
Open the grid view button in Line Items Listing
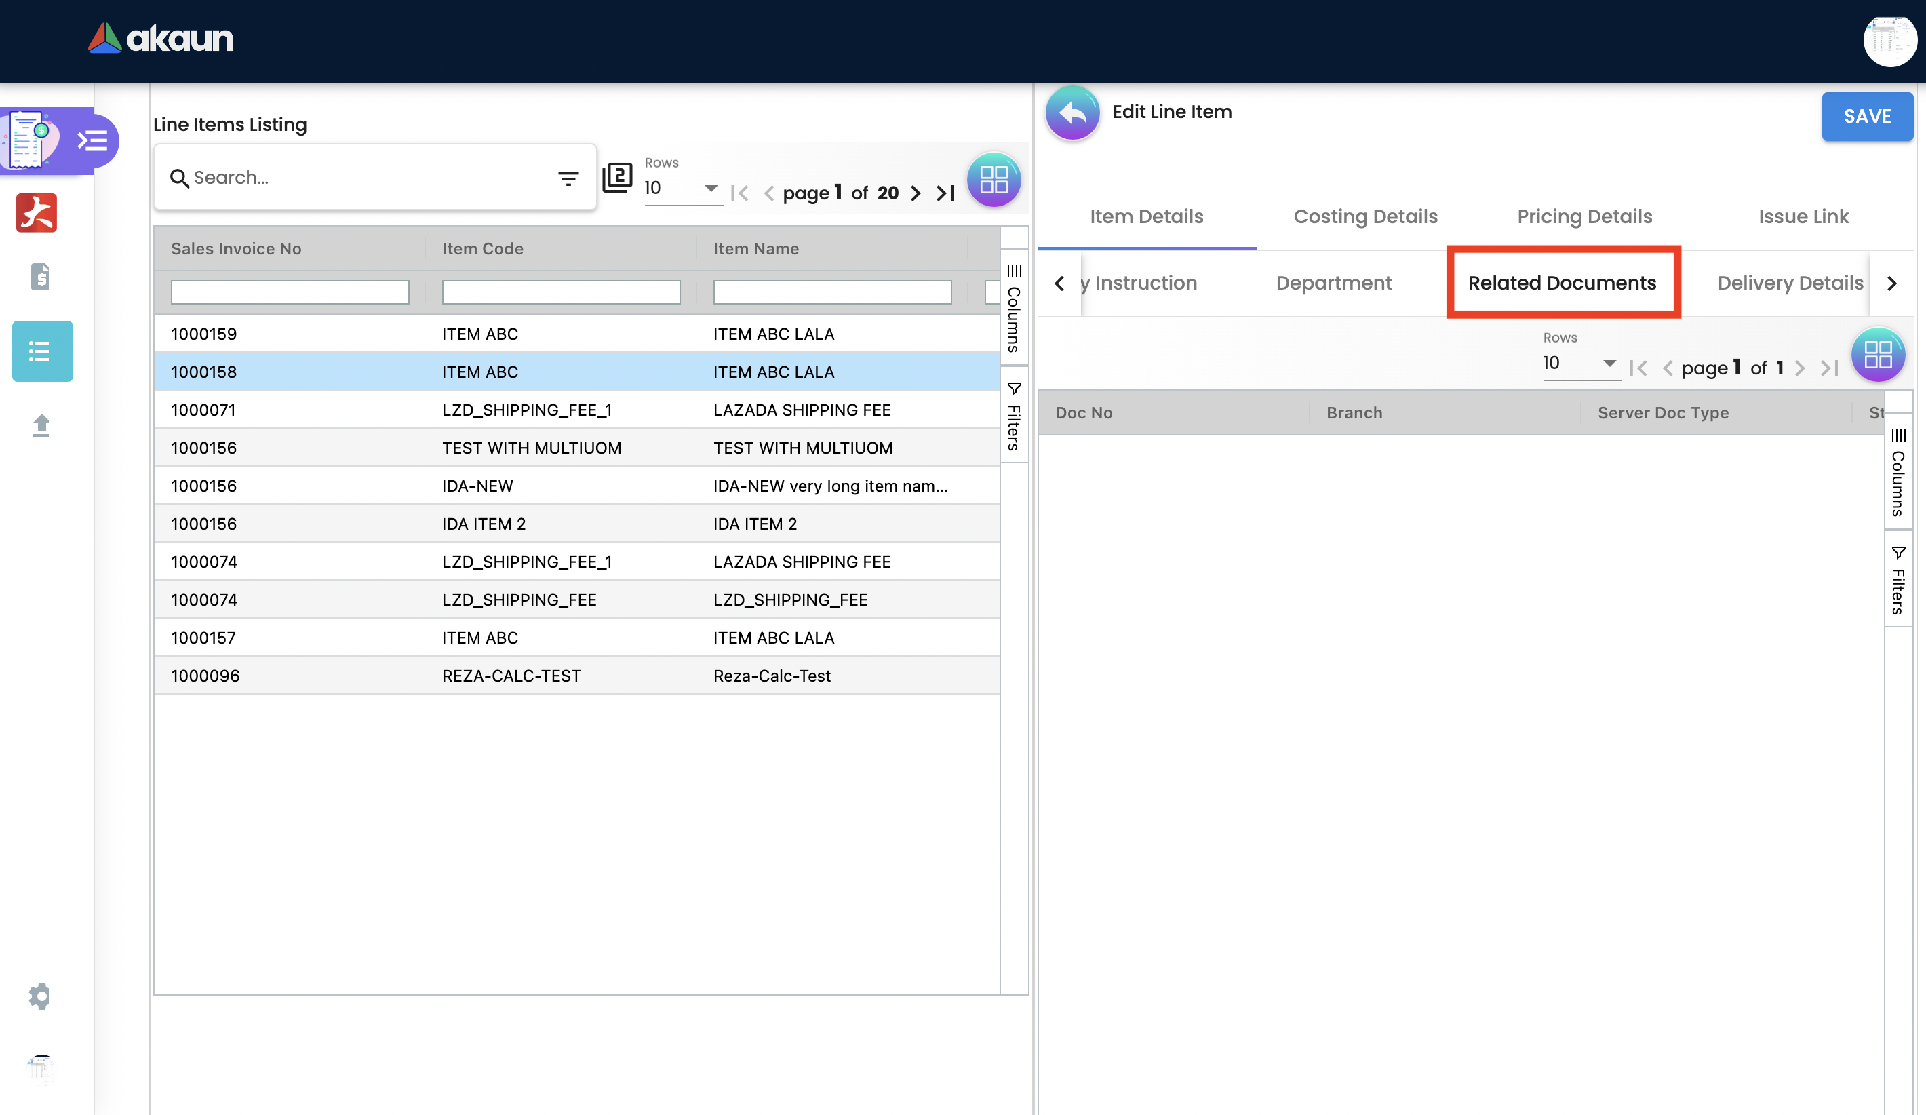[994, 180]
